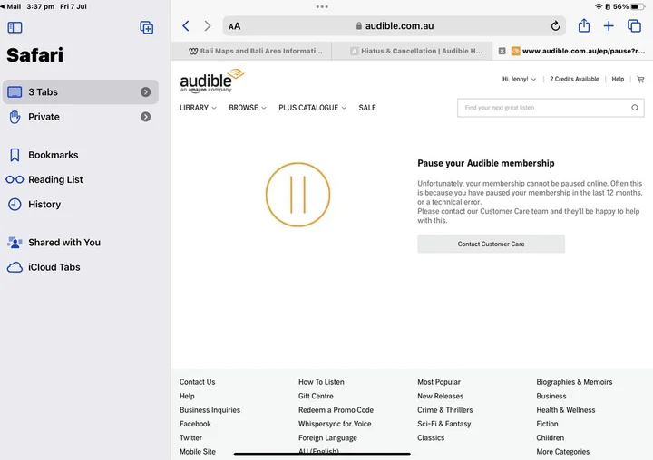Add a new Safari tab
Screen dimensions: 653x460
pos(609,26)
